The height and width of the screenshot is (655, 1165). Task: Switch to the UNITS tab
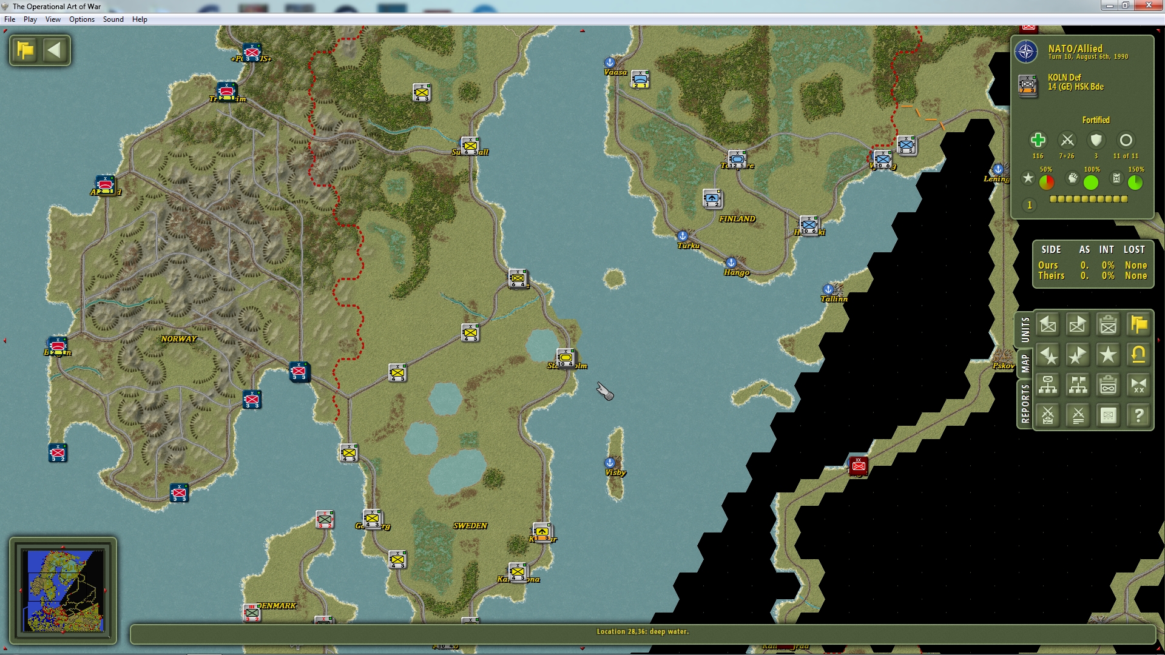pyautogui.click(x=1025, y=330)
